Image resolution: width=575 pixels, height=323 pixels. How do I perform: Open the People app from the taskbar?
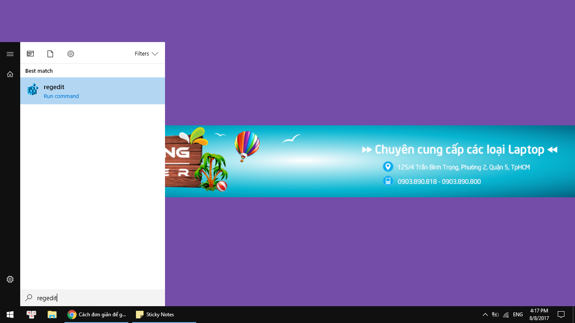point(31,314)
